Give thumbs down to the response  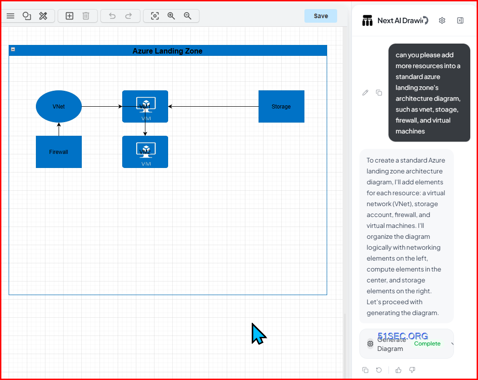pos(412,370)
